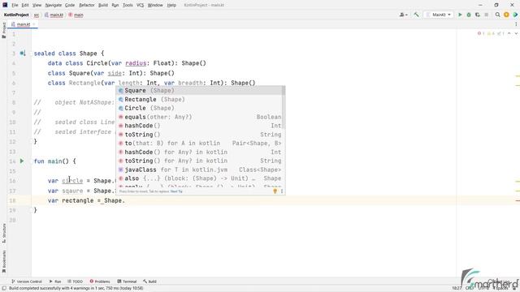Click main function breadcrumb in navigation bar
Screen dimensions: 520x292
pos(76,15)
